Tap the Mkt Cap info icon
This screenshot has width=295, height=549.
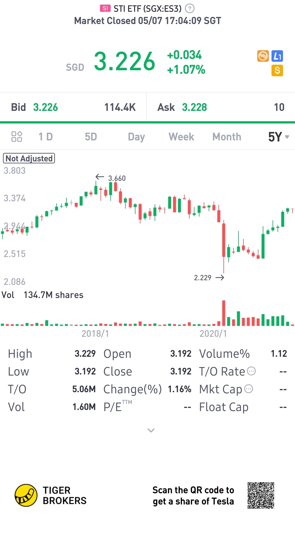pos(249,389)
